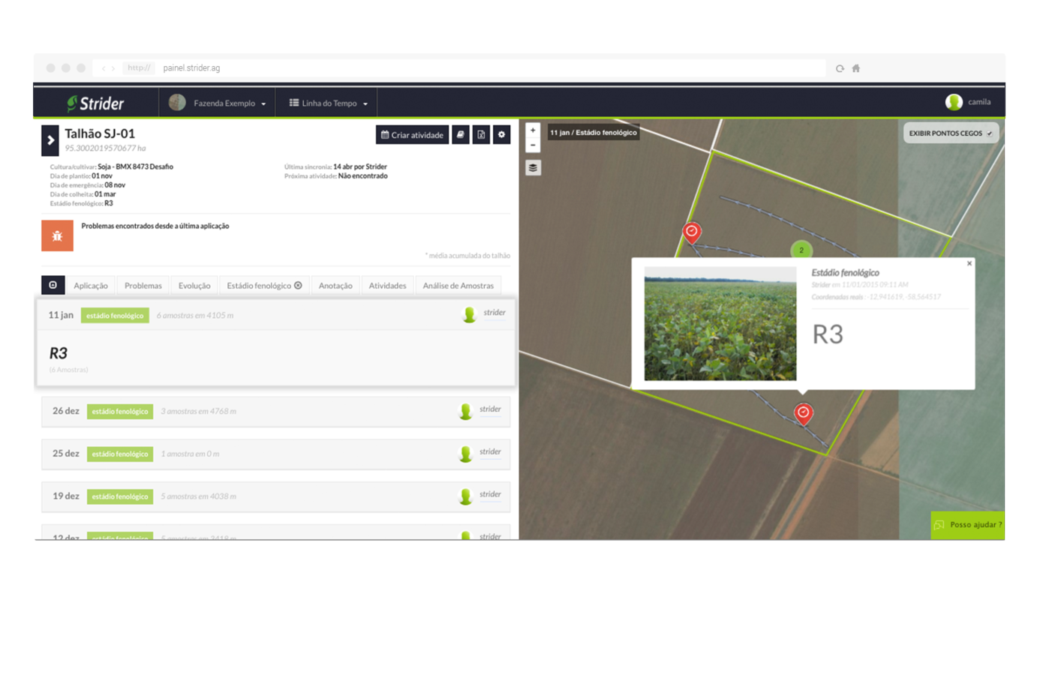Open the Fazenda Exemplo farm dropdown
This screenshot has width=1040, height=675.
click(x=218, y=103)
